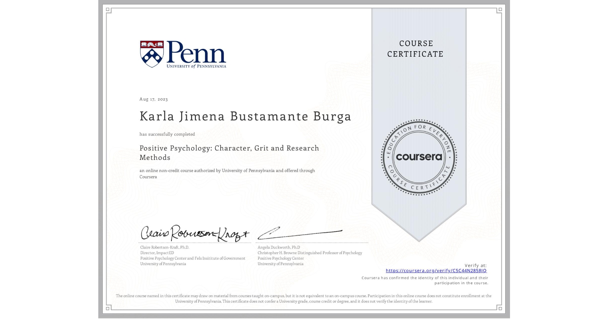Click the name 'Angela Duckworth, Ph.D'
This screenshot has height=319, width=609.
point(279,247)
